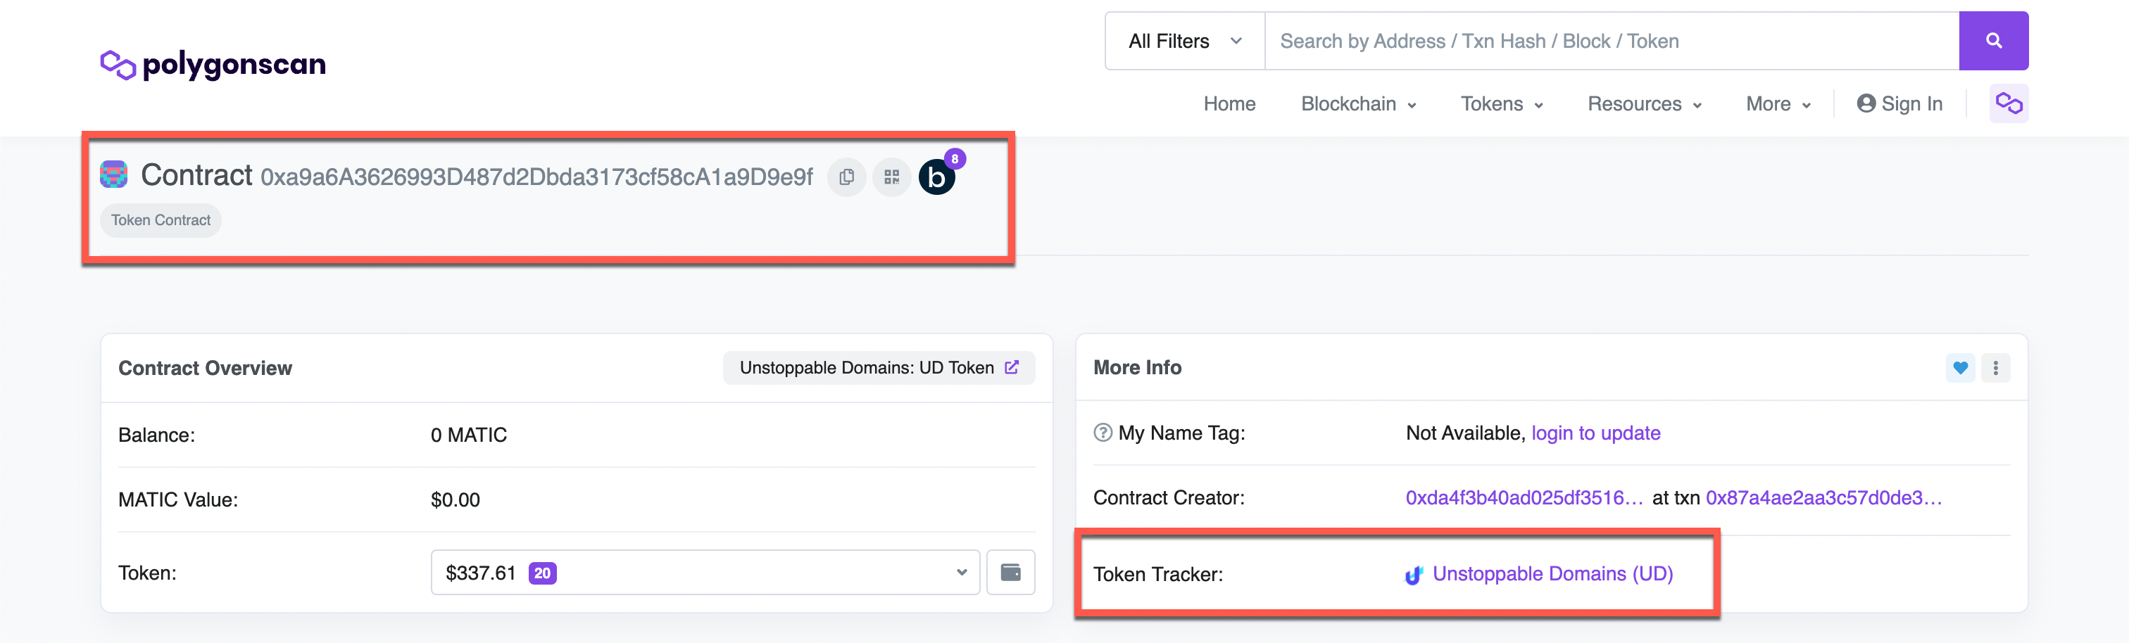2129x643 pixels.
Task: Follow the login to update link
Action: (x=1596, y=433)
